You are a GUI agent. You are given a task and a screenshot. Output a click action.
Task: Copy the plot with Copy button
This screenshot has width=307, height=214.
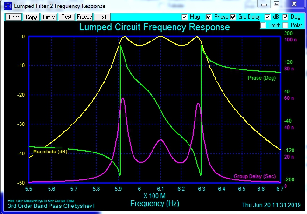point(31,17)
